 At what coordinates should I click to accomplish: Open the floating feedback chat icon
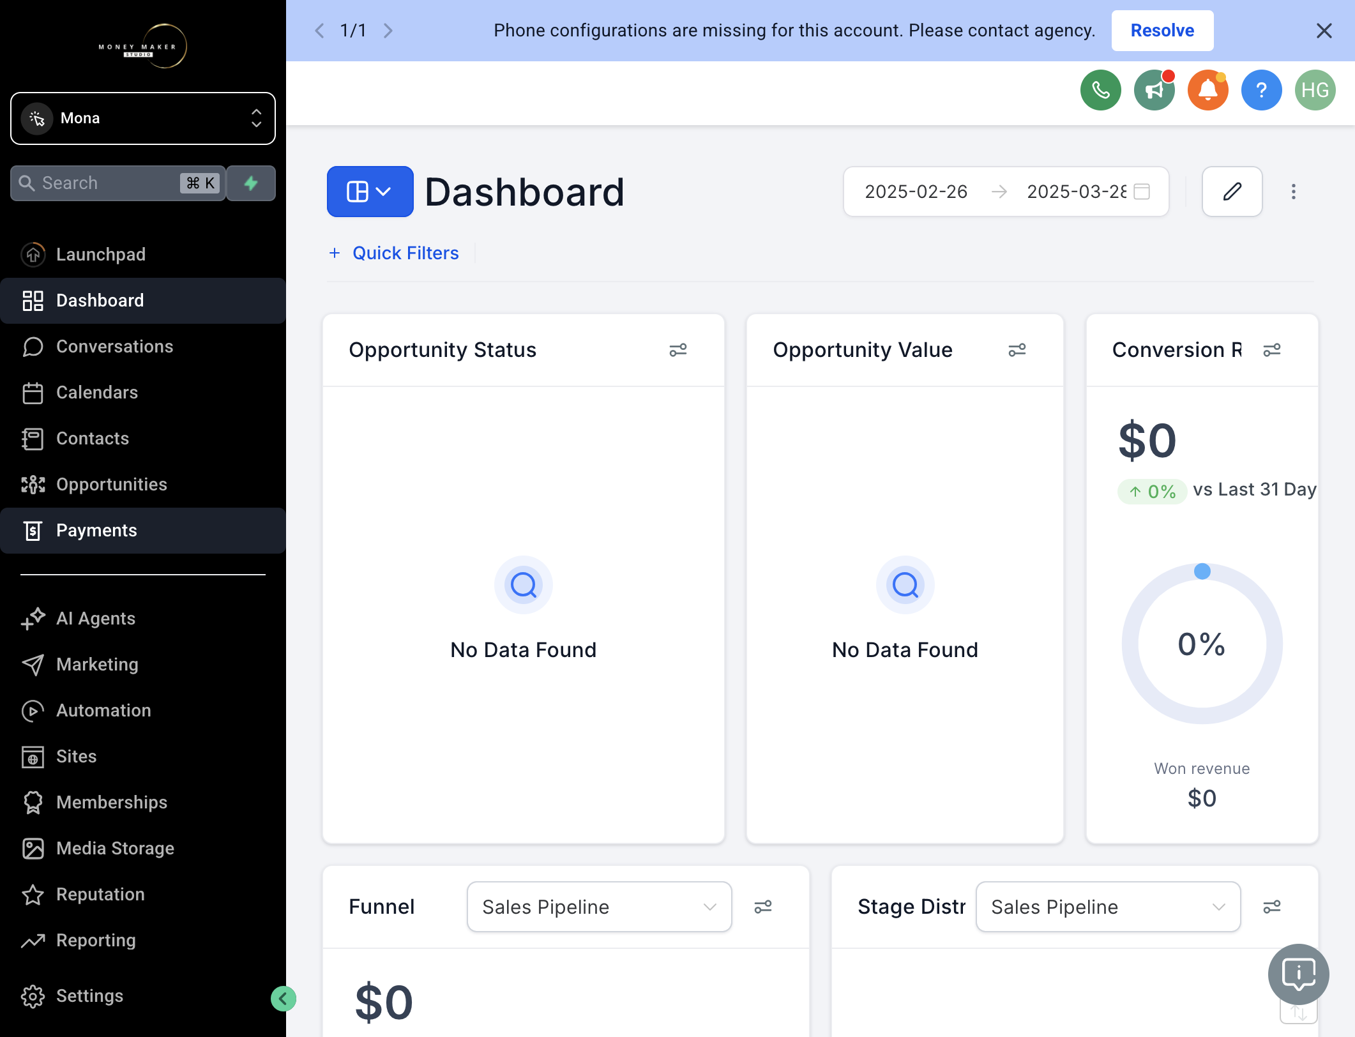click(1298, 974)
